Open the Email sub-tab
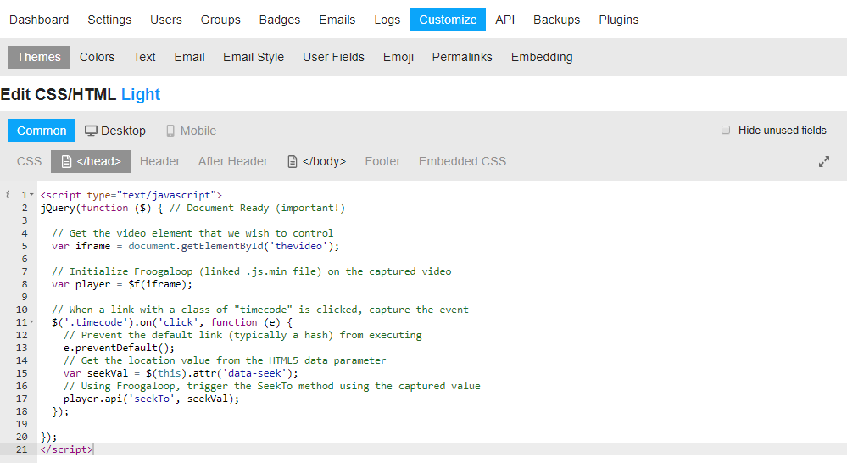The height and width of the screenshot is (463, 847). point(189,58)
